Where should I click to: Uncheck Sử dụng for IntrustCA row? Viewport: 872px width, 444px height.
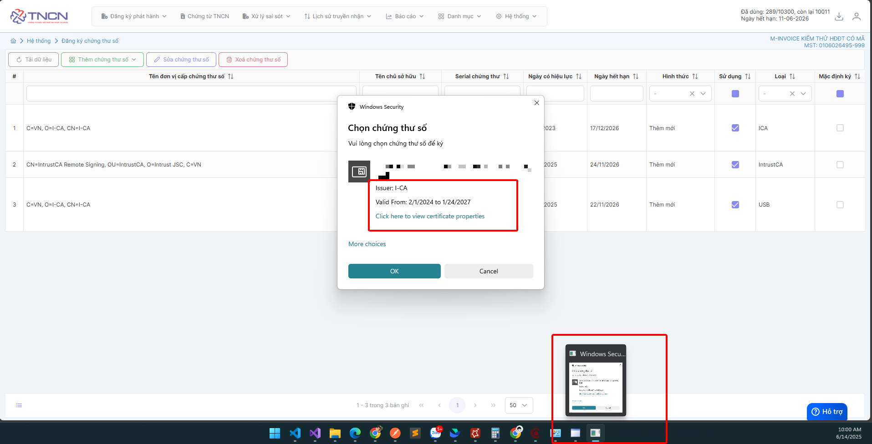[x=735, y=165]
